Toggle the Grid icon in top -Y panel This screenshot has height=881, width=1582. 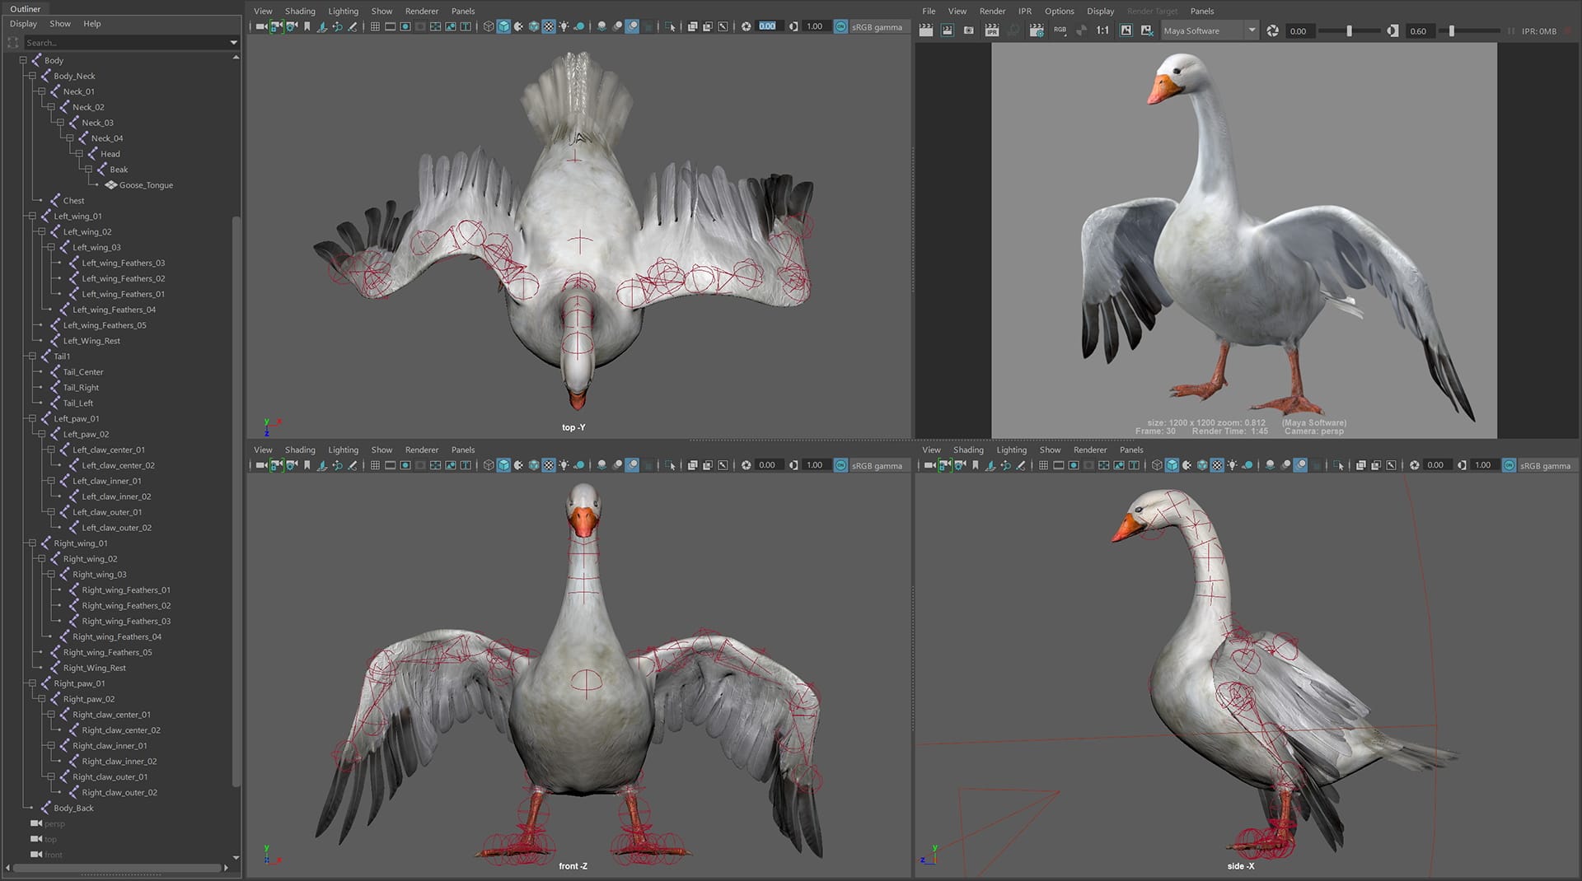(x=375, y=26)
